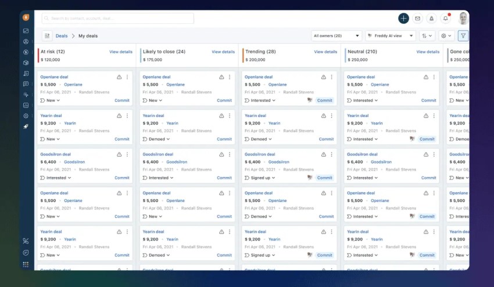Expand the Interested stage on the Trending Openlane deal
This screenshot has height=287, width=494.
click(260, 100)
